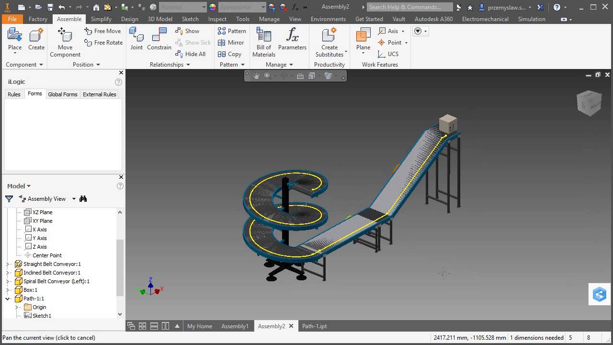
Task: Open the Axis dropdown arrow
Action: [x=403, y=31]
